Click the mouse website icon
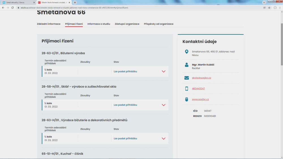The image size is (283, 159). (x=186, y=99)
